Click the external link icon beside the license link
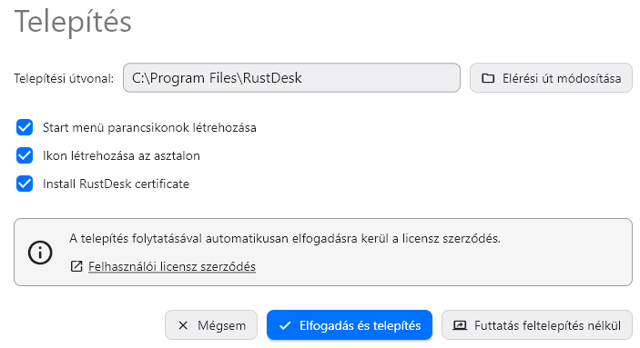The height and width of the screenshot is (348, 640). pyautogui.click(x=76, y=266)
